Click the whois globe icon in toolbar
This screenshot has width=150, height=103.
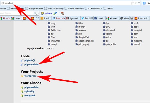coord(121,18)
